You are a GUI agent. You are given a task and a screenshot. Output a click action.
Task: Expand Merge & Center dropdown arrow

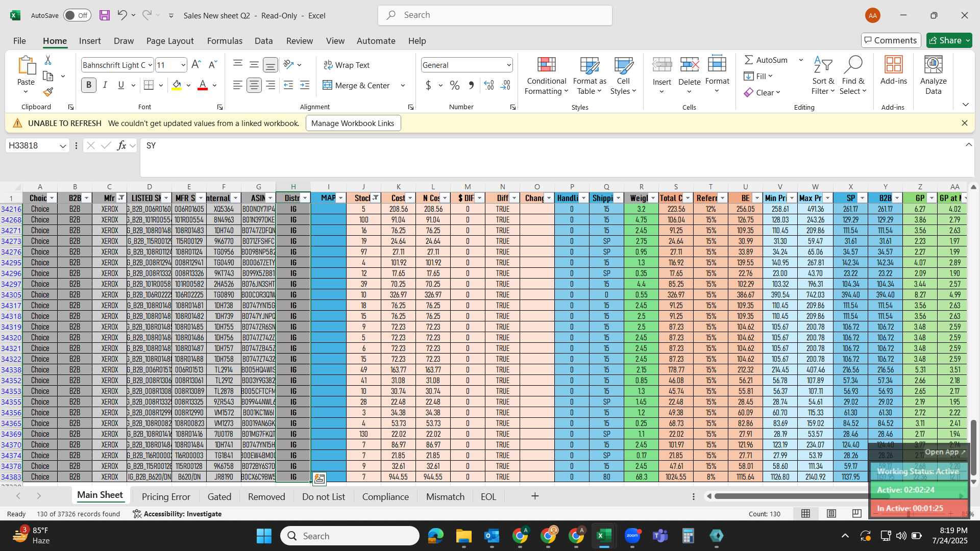tap(403, 85)
